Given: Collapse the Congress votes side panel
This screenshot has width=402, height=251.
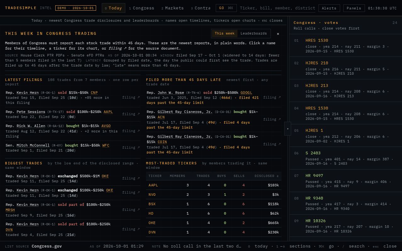Looking at the screenshot, I should [288, 129].
